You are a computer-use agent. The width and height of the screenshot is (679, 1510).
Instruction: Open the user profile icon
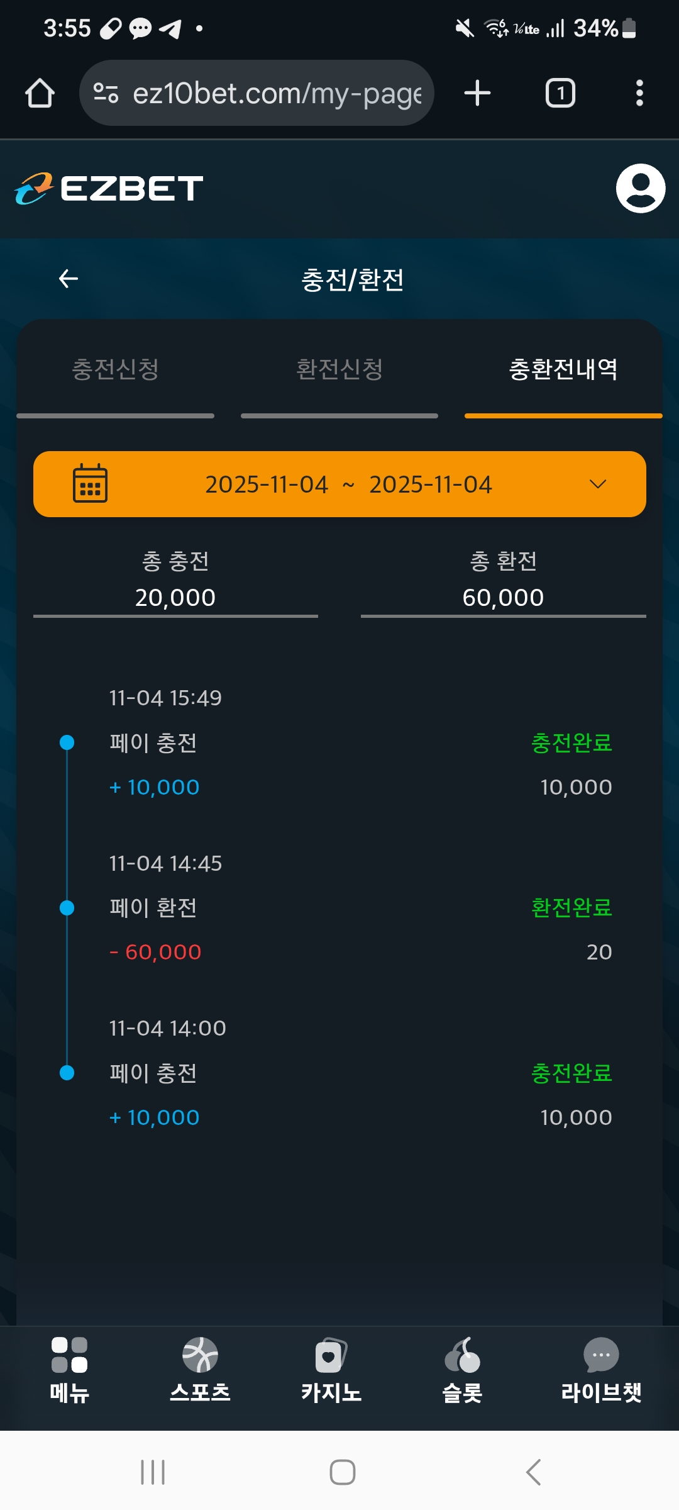click(640, 188)
